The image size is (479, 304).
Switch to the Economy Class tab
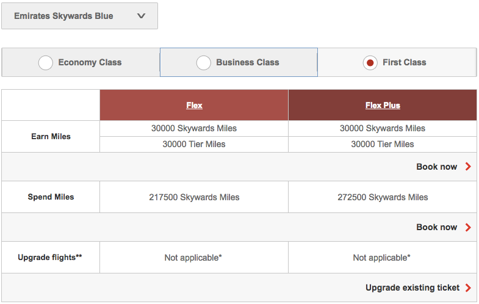pyautogui.click(x=90, y=62)
